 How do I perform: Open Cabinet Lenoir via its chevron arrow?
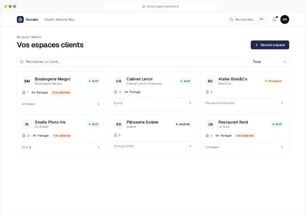click(190, 103)
